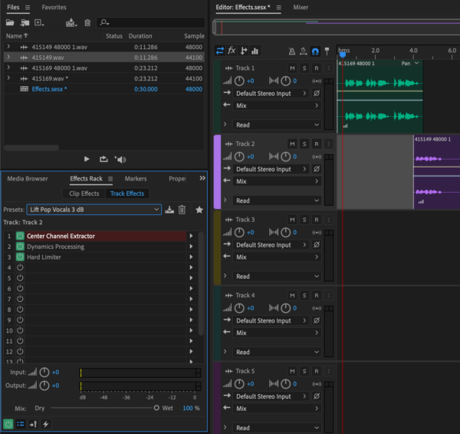
Task: Open Track 3 Mix output menu
Action: point(277,257)
